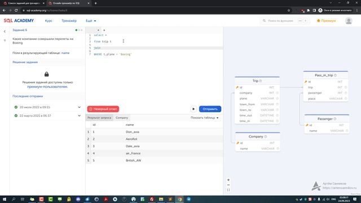361x203 pixels.
Task: Switch to the first browser tab
Action: [23, 3]
